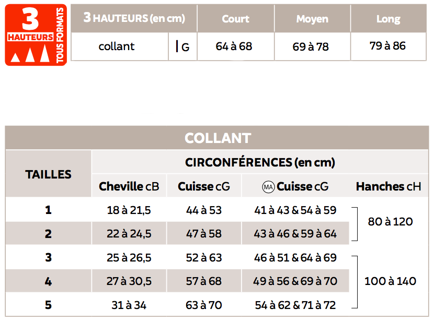Click '41 à 43 & 54 à 59' cell

[295, 210]
